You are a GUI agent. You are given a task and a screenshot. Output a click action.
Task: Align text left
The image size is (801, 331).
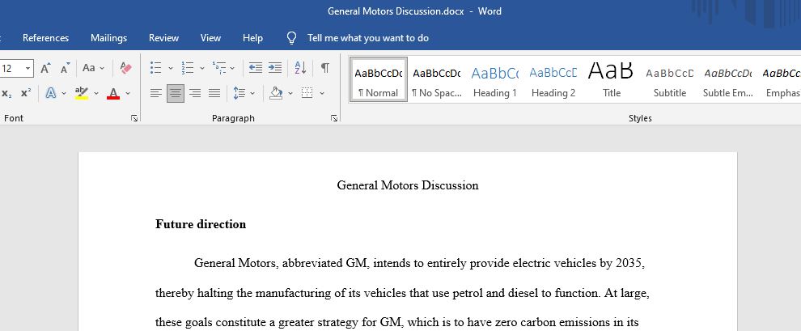click(x=156, y=93)
